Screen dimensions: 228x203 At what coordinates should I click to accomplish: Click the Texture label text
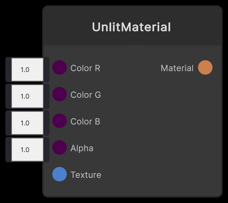(86, 175)
